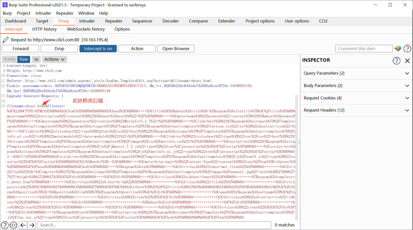Expand Request Headers (12) section

coord(357,110)
